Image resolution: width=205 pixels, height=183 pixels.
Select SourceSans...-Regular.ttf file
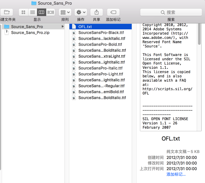point(101,86)
